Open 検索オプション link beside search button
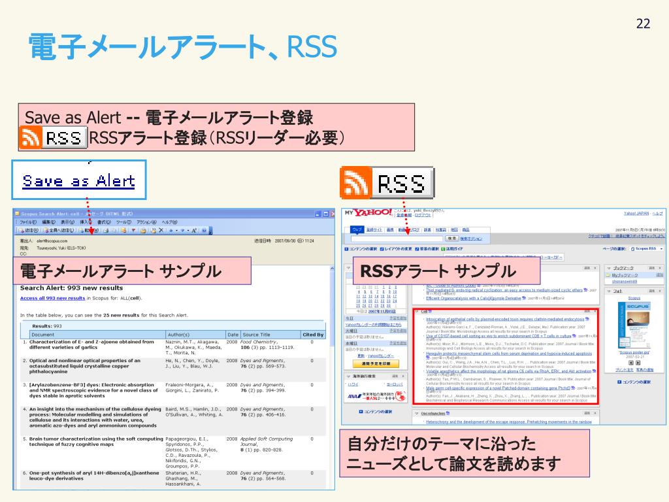Image resolution: width=669 pixels, height=502 pixels. pos(471,239)
